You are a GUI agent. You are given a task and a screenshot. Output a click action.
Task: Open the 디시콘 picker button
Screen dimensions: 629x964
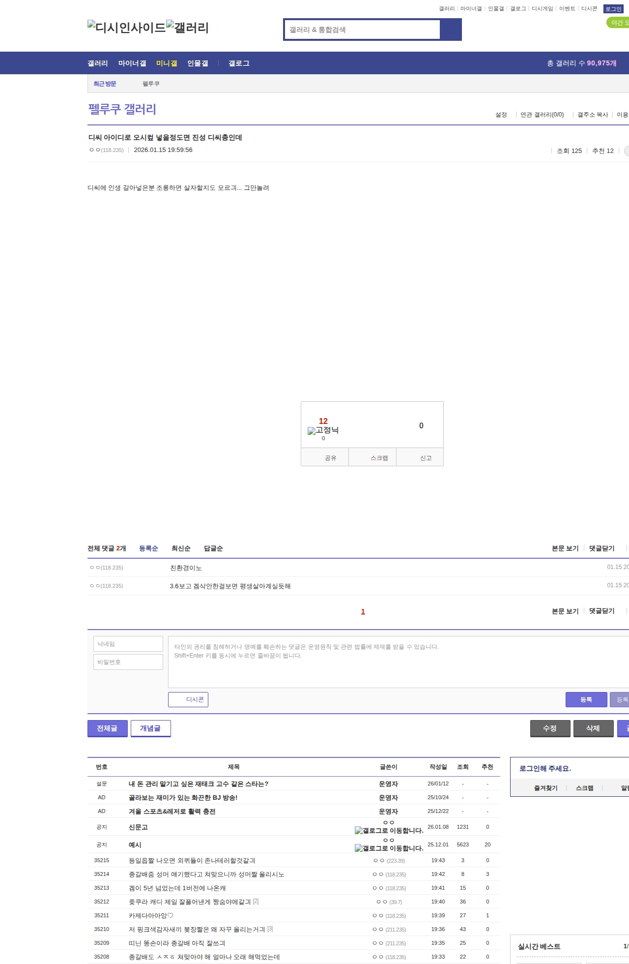[x=188, y=699]
